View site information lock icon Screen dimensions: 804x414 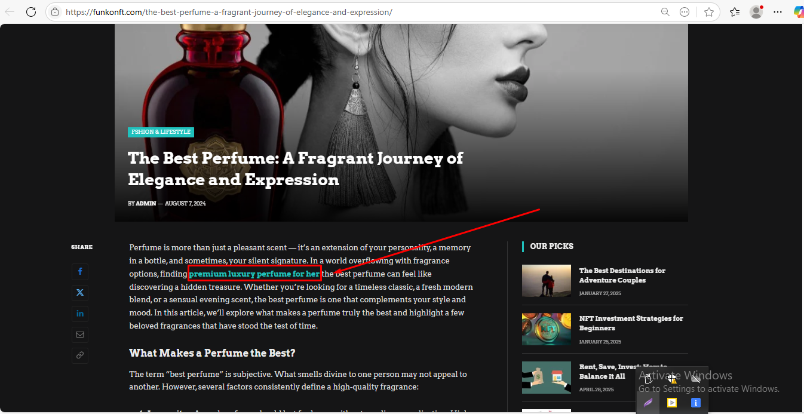point(55,12)
